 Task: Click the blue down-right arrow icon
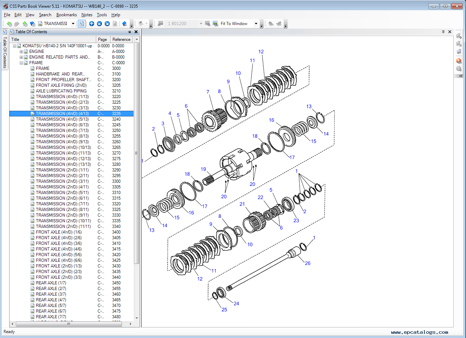point(107,24)
